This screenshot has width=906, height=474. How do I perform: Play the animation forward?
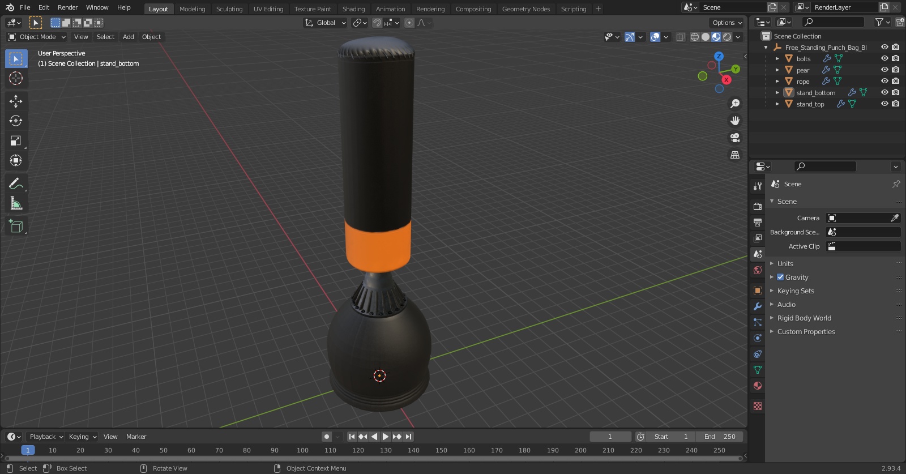[x=386, y=437]
